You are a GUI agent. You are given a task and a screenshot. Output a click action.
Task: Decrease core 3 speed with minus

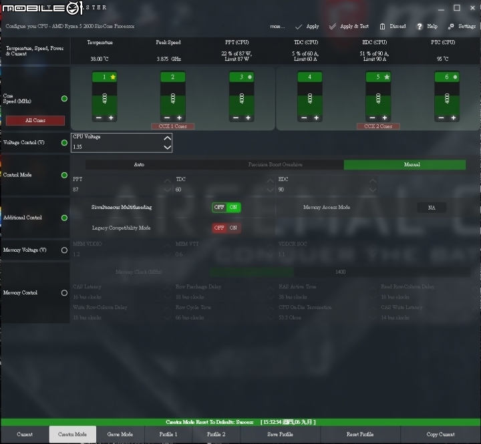[236, 118]
